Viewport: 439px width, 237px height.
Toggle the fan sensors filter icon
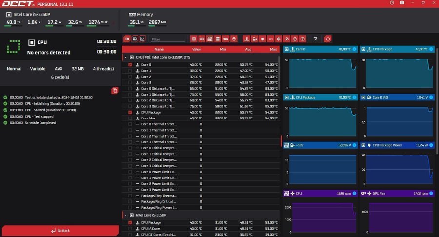click(x=279, y=39)
